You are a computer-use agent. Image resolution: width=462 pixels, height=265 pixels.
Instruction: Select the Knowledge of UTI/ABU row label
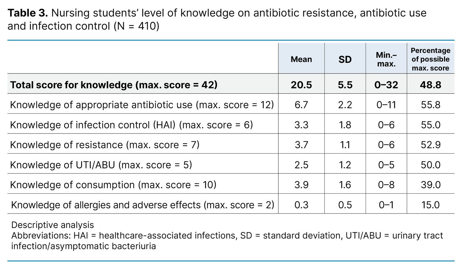(x=101, y=165)
